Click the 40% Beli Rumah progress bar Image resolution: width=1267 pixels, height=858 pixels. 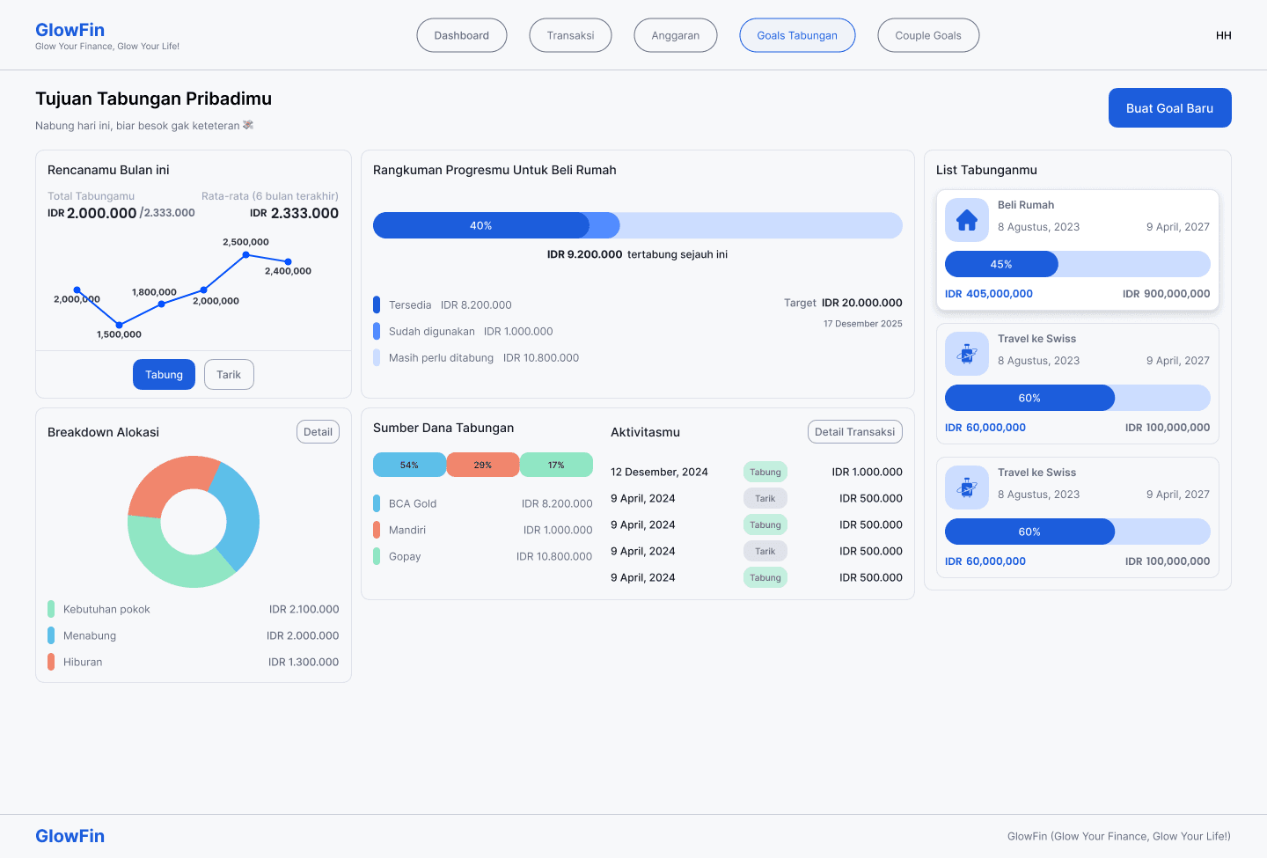481,226
